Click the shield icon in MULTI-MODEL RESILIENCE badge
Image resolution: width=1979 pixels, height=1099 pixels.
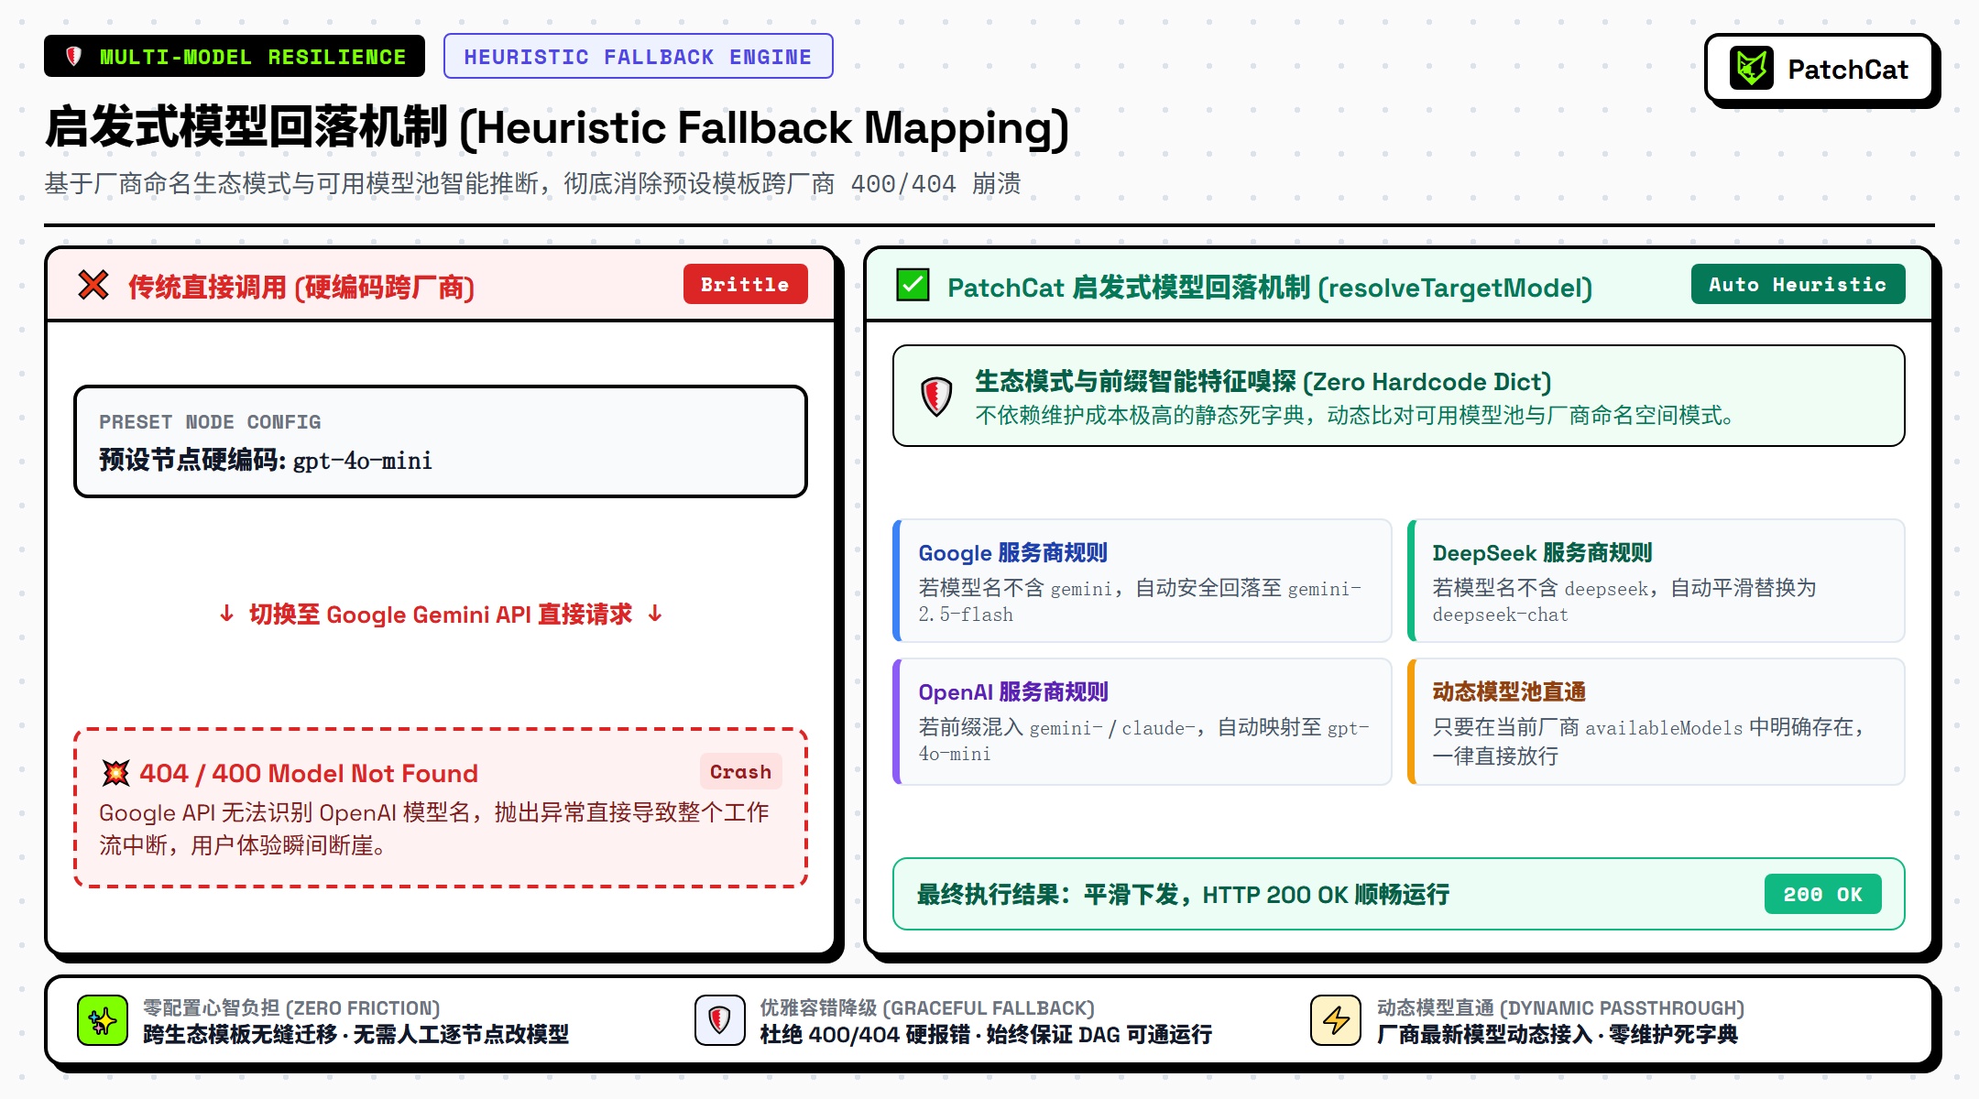coord(74,57)
